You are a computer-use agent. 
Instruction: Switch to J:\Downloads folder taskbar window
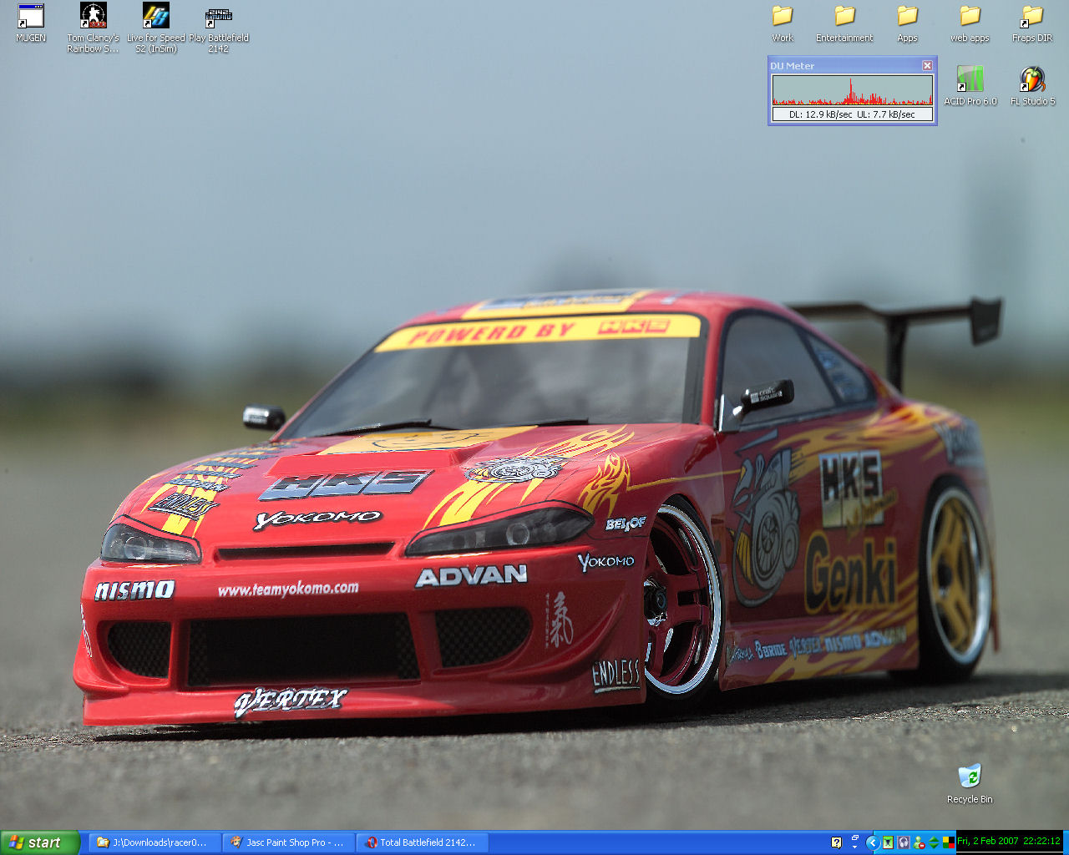pos(155,842)
